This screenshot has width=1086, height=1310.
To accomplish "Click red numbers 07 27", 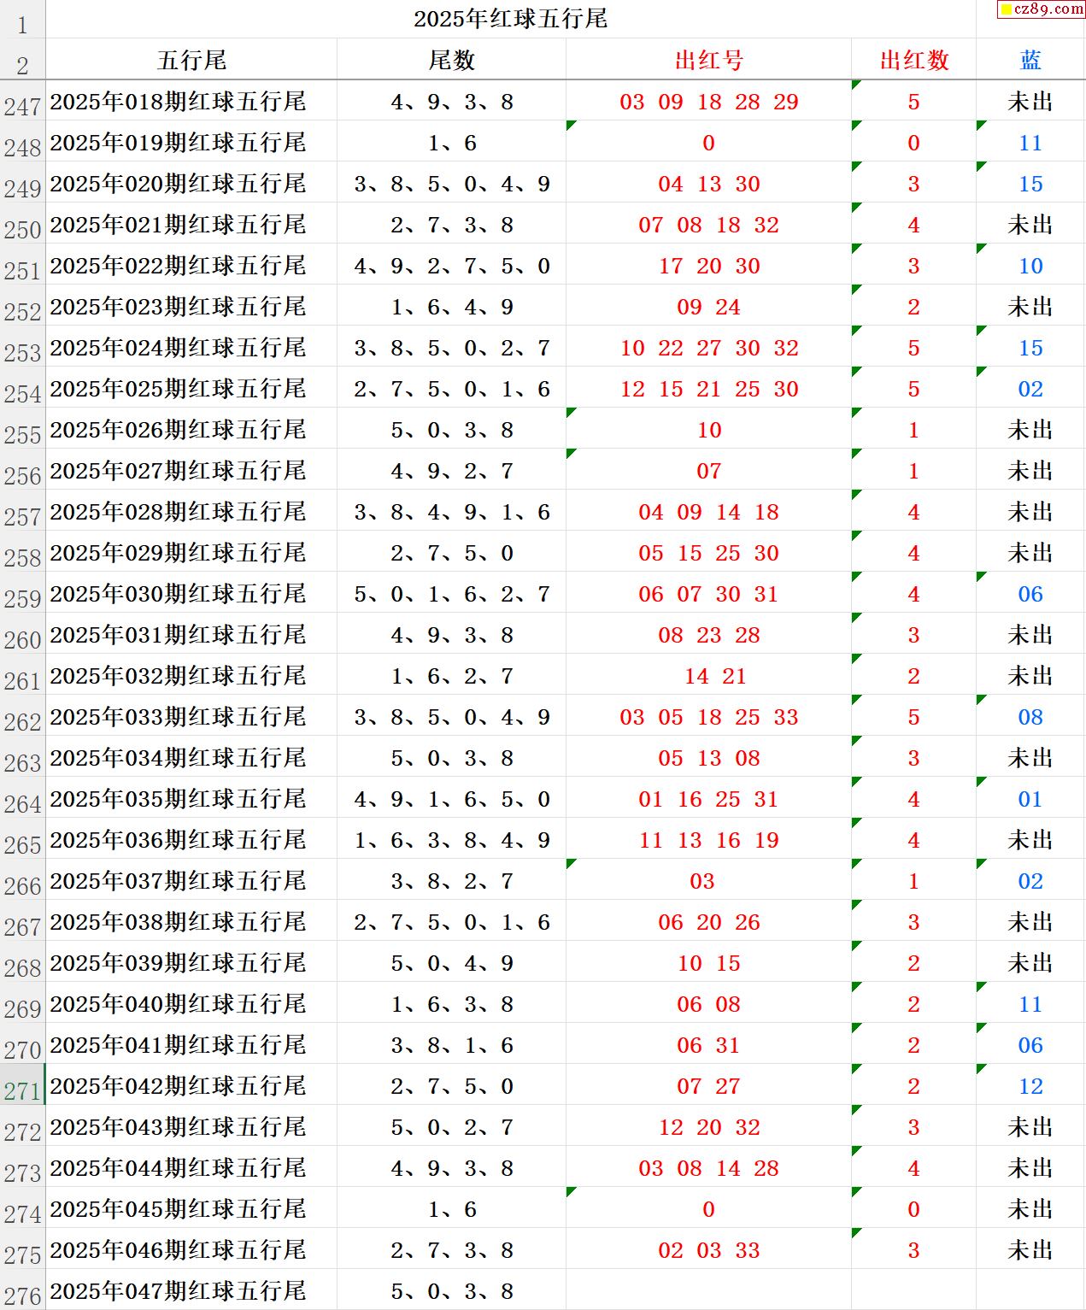I will point(708,1086).
